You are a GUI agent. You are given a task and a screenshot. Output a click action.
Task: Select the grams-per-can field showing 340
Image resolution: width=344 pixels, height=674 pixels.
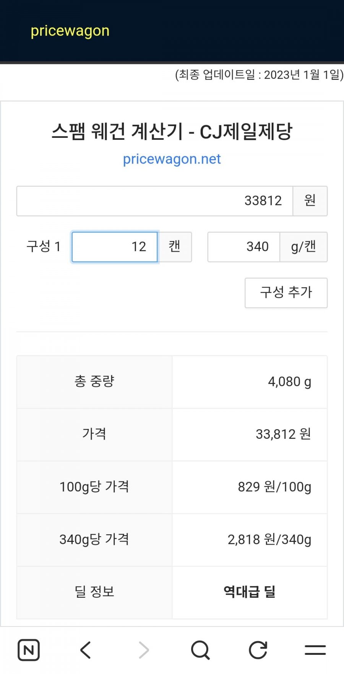point(243,247)
